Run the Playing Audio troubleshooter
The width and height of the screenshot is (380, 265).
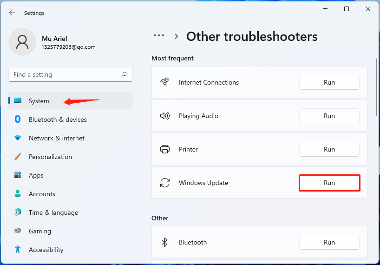[x=329, y=116]
